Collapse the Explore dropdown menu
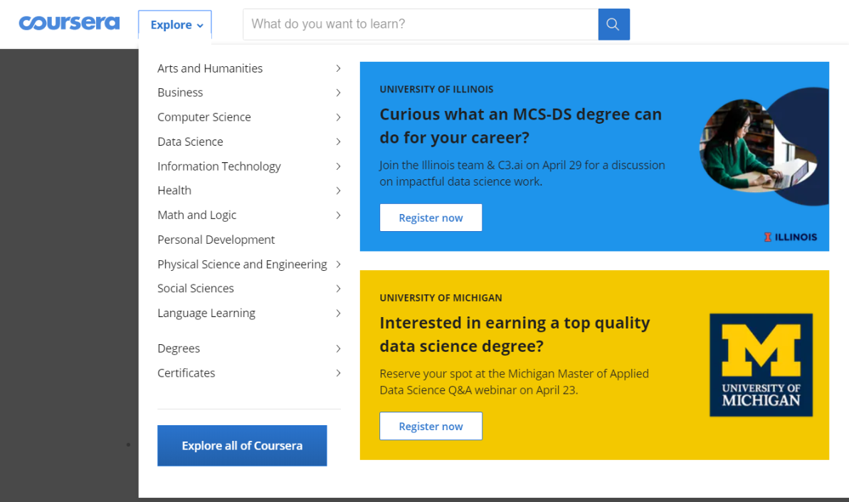This screenshot has height=502, width=849. (x=176, y=25)
